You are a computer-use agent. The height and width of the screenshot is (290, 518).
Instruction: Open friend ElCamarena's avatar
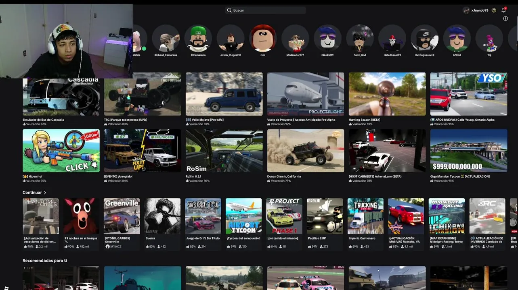(x=198, y=39)
